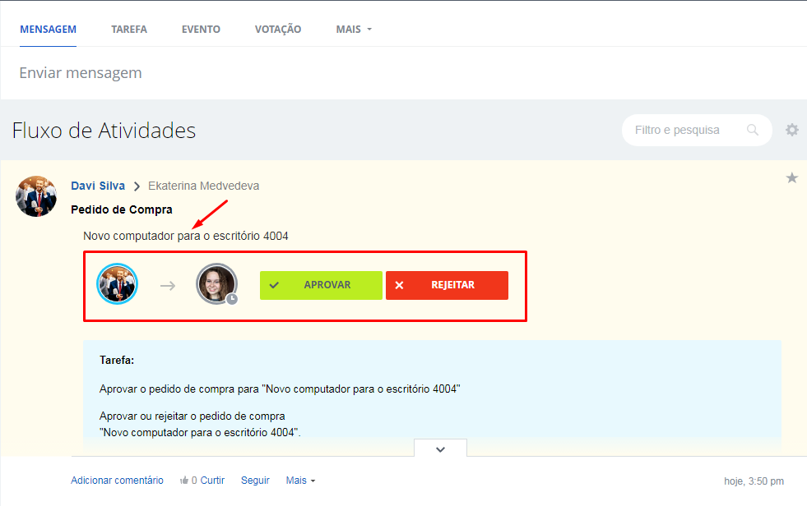Like the post with Curtir
This screenshot has width=807, height=506.
tap(212, 481)
